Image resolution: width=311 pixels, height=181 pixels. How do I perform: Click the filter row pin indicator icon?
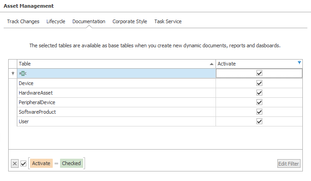click(x=13, y=73)
